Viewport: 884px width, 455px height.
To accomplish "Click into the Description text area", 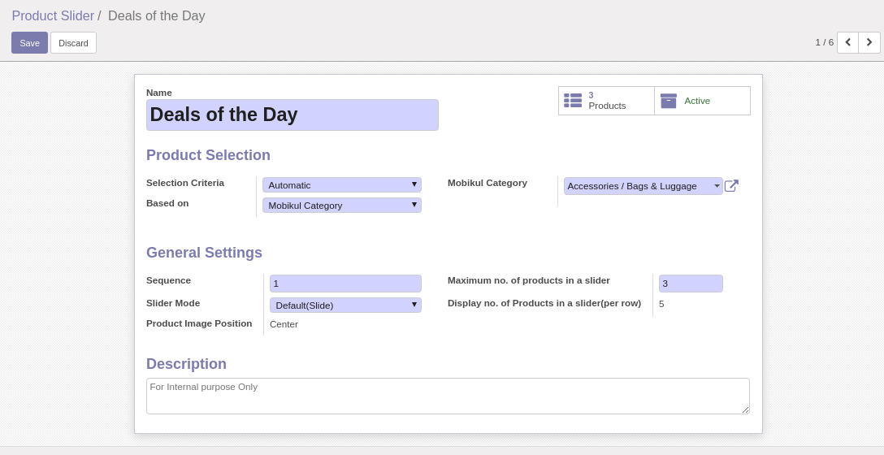I will point(448,396).
